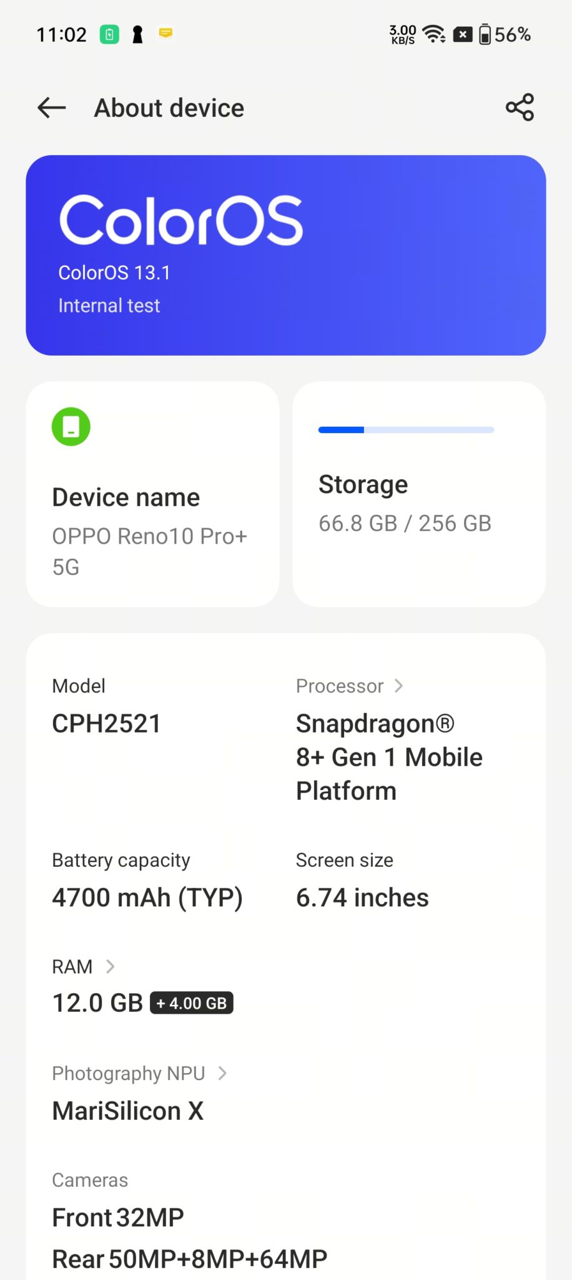Image resolution: width=572 pixels, height=1280 pixels.
Task: Tap the MariSilicon X entry
Action: 128,1111
